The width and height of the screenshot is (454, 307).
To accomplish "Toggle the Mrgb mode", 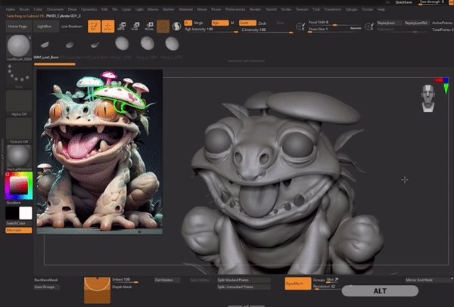I will pos(198,23).
